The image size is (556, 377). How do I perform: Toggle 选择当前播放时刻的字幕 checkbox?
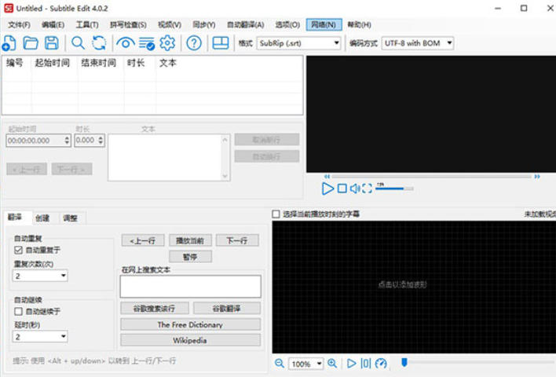pos(276,214)
